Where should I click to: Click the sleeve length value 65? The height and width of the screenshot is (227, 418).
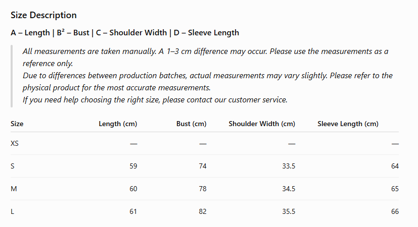click(x=395, y=189)
